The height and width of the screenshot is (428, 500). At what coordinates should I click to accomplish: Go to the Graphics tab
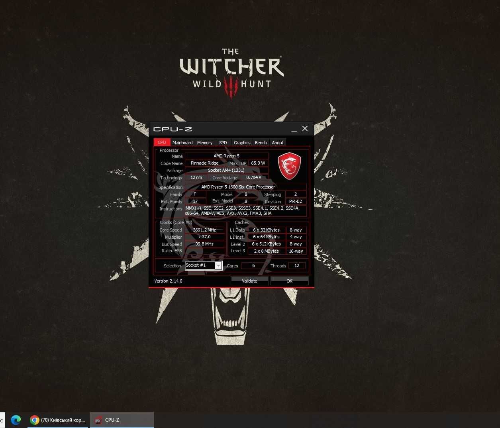tap(242, 143)
